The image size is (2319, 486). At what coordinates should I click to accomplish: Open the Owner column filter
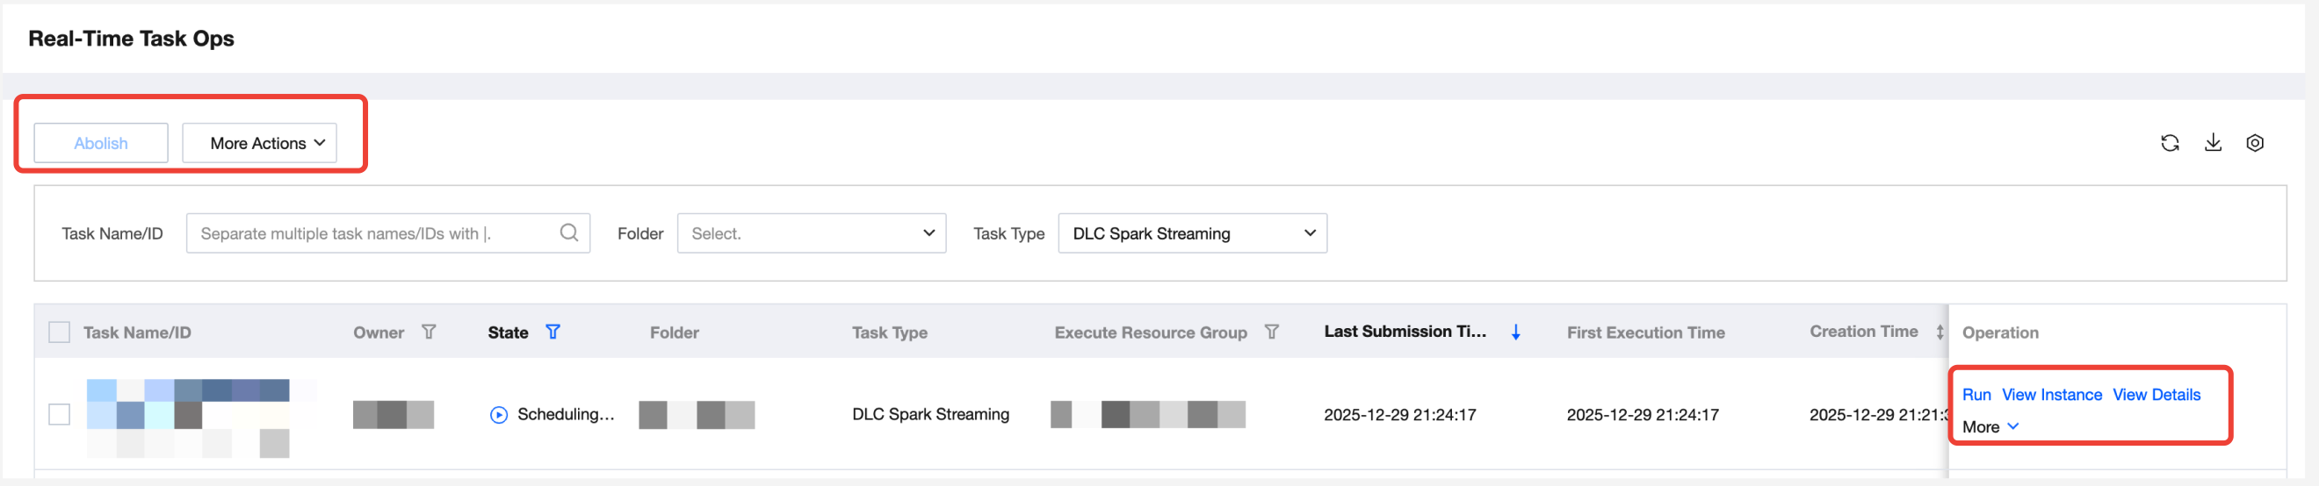coord(429,332)
